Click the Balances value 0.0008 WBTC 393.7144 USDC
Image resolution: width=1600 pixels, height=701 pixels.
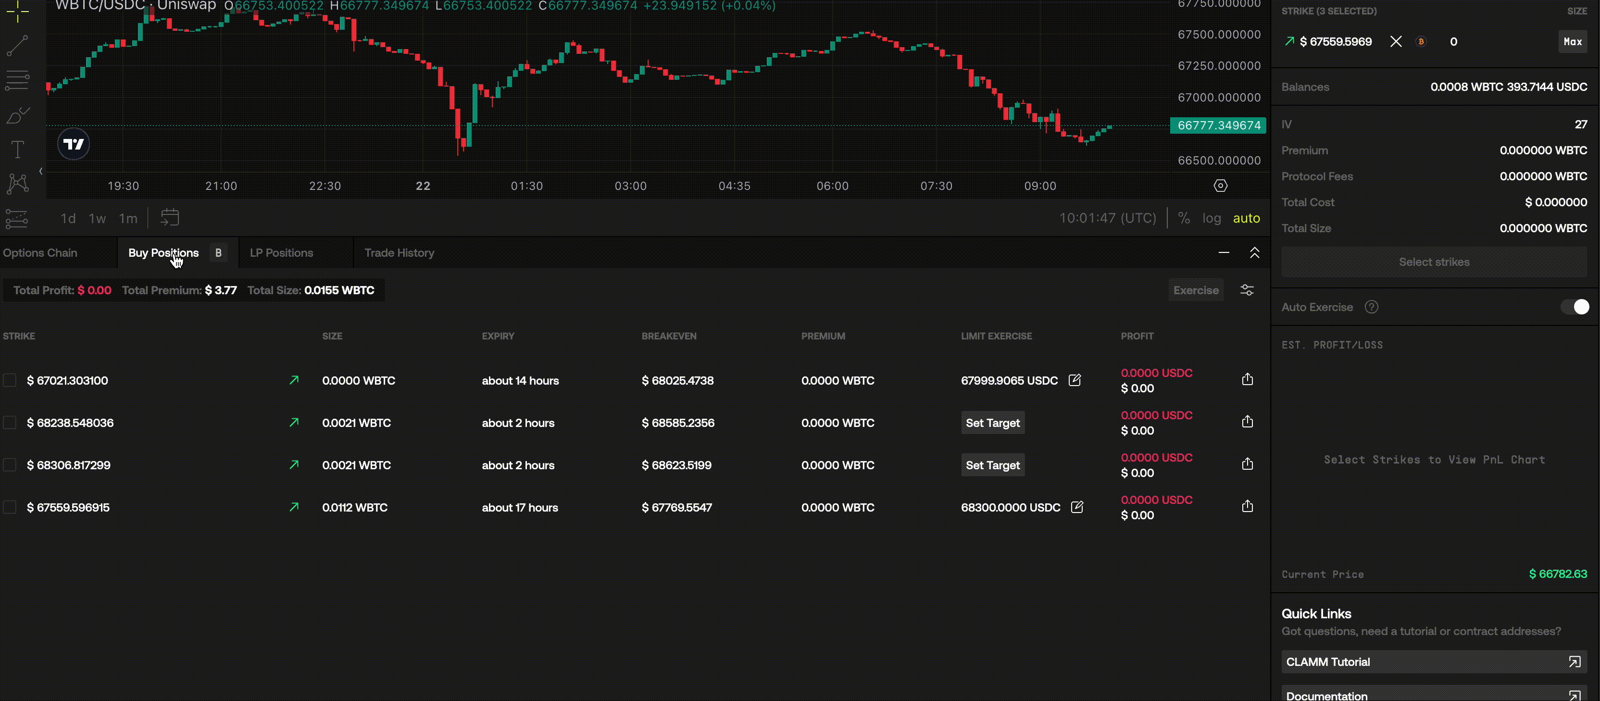point(1509,87)
